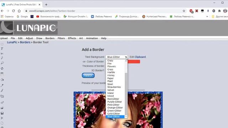Open the Edit menu
228x128 pixels.
(x=20, y=38)
